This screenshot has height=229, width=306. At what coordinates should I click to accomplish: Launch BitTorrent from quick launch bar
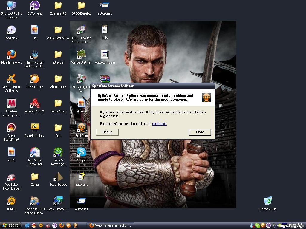click(x=55, y=225)
